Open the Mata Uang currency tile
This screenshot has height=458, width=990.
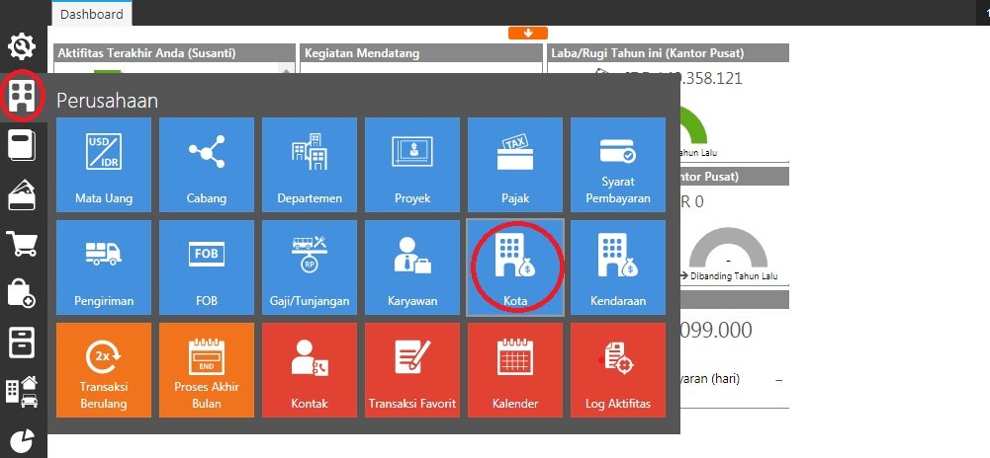(x=104, y=165)
